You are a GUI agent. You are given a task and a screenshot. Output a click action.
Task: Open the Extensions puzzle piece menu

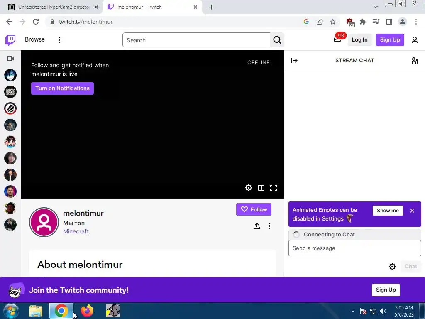[x=363, y=22]
